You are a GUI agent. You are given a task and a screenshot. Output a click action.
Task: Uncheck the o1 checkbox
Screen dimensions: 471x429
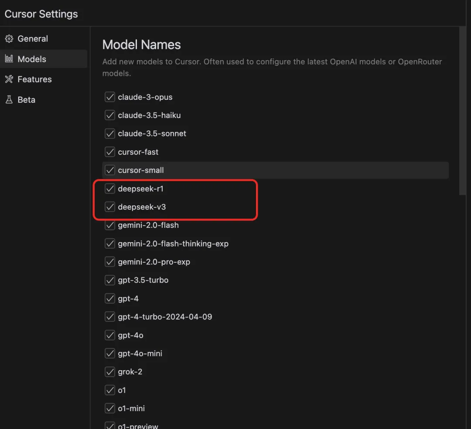[x=110, y=390]
